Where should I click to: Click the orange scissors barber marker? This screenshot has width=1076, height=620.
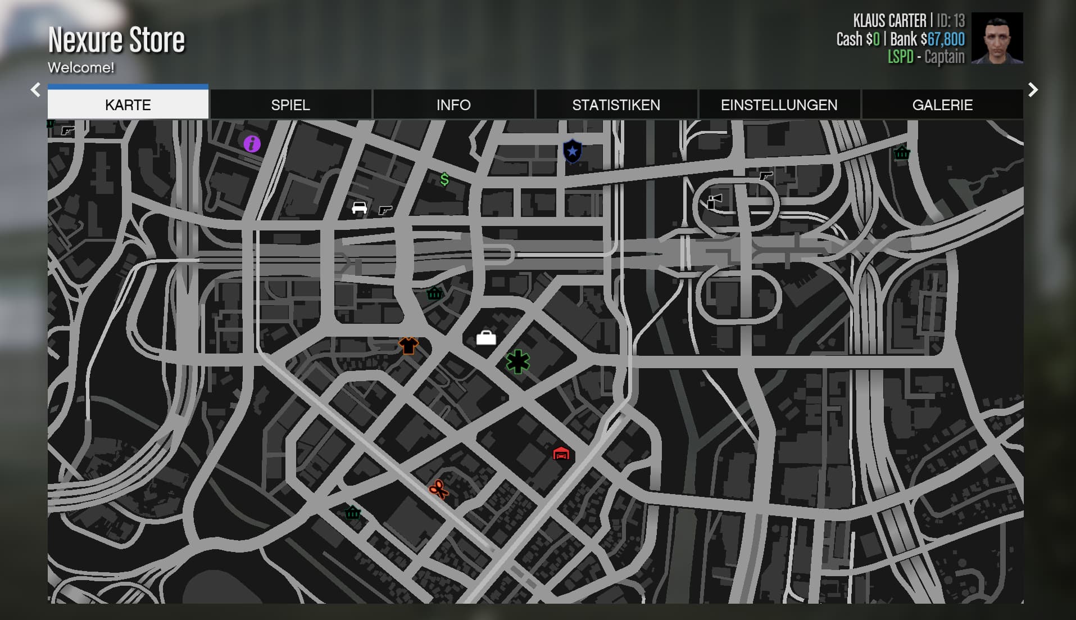(439, 490)
